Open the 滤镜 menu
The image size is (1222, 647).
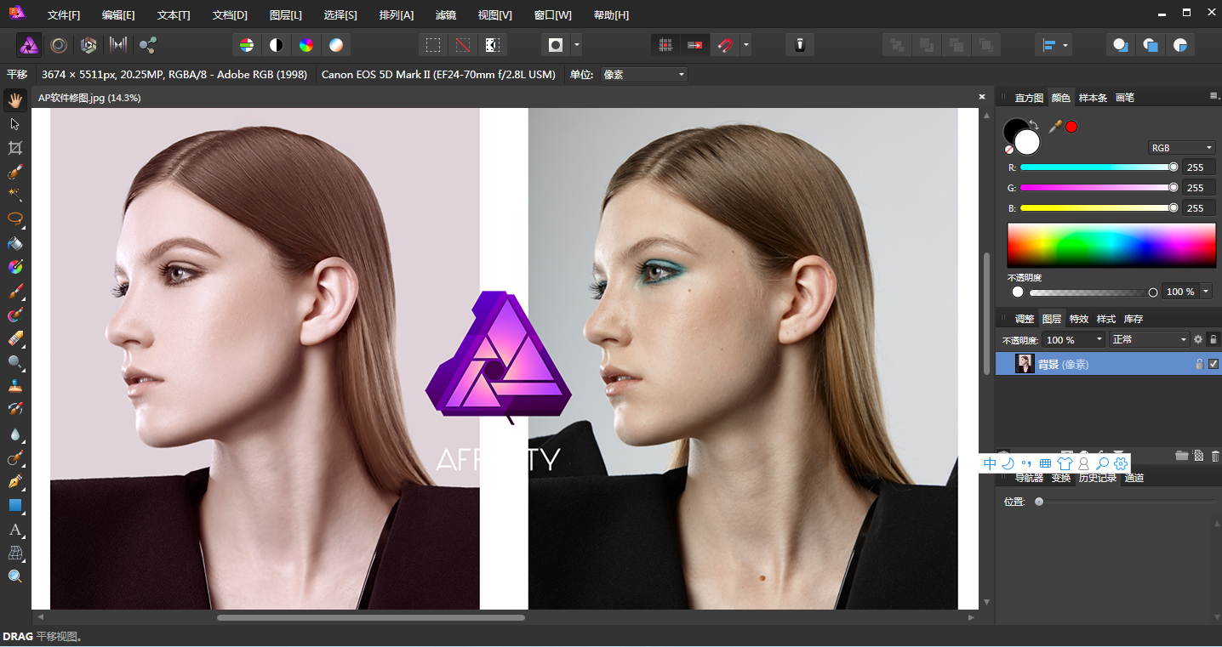(445, 15)
